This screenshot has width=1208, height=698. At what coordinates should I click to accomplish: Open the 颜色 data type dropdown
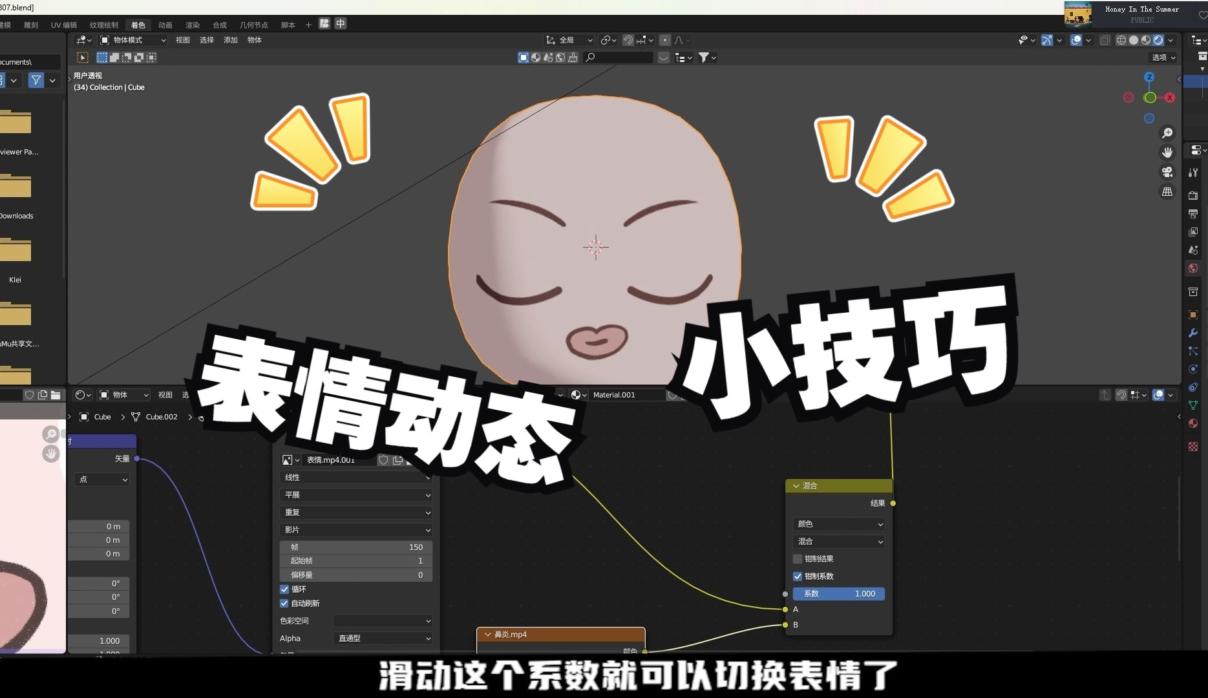pos(838,524)
